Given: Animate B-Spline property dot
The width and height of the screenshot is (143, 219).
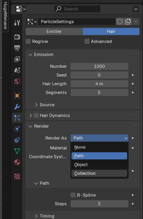Looking at the screenshot, I should pyautogui.click(x=133, y=195).
